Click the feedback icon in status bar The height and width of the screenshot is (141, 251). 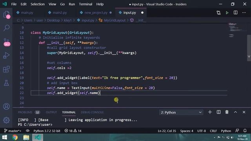click(237, 131)
